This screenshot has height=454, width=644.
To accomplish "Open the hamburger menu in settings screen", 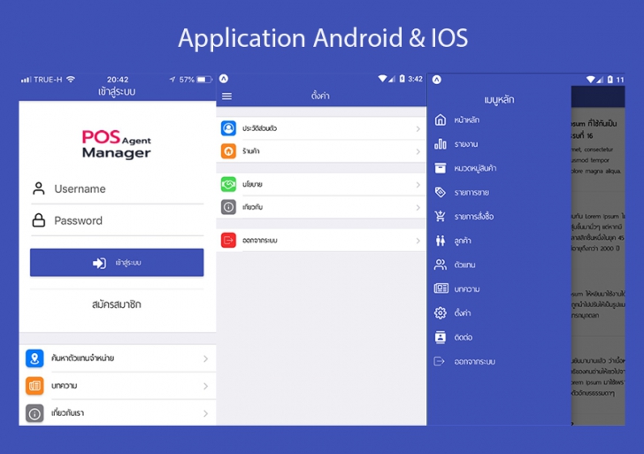I will pos(226,96).
